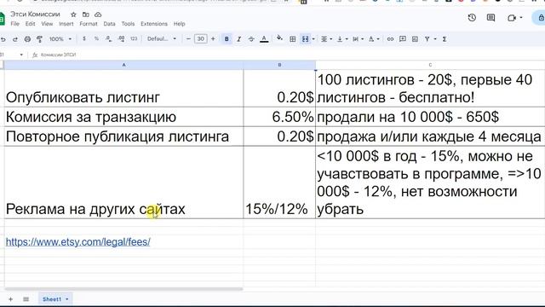Open the View menu
The image size is (545, 307).
47,24
